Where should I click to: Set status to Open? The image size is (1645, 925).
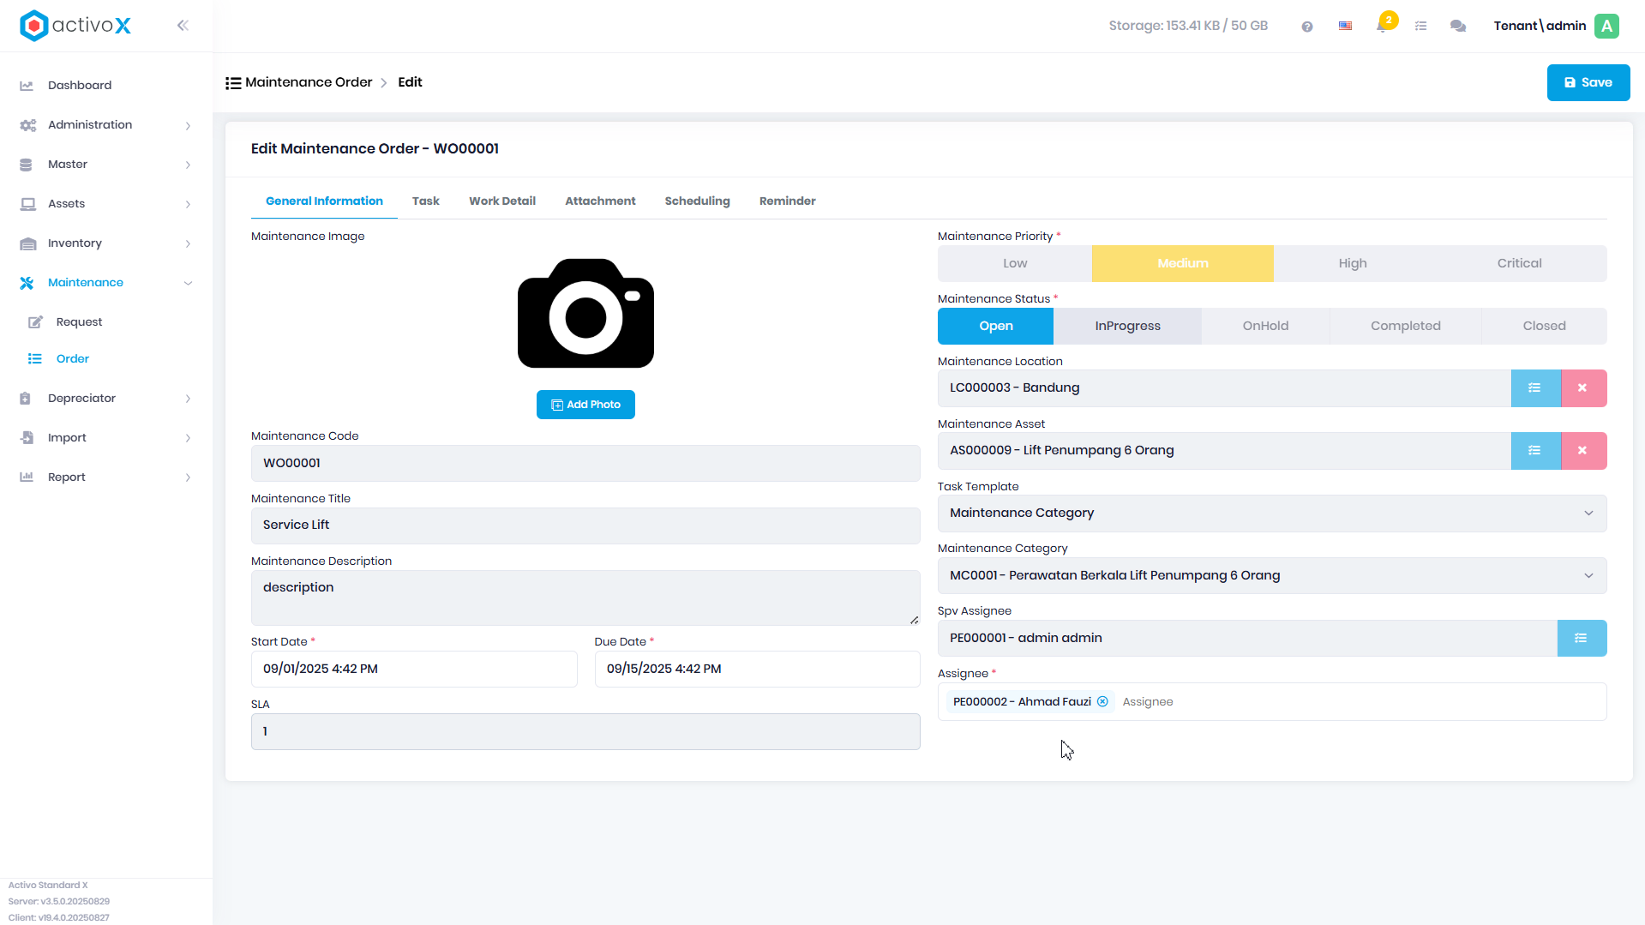coord(996,327)
